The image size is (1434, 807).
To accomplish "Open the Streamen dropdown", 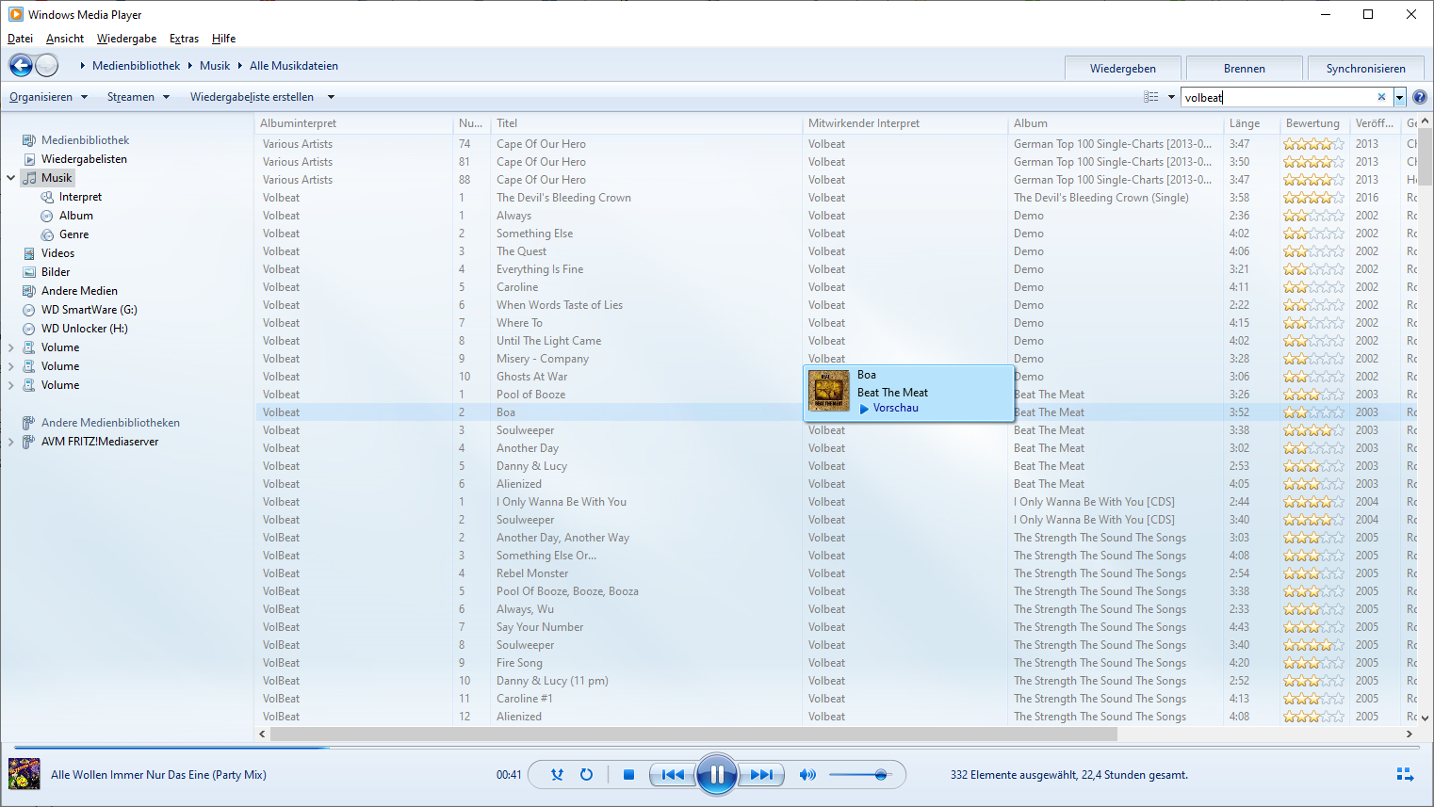I will point(139,97).
